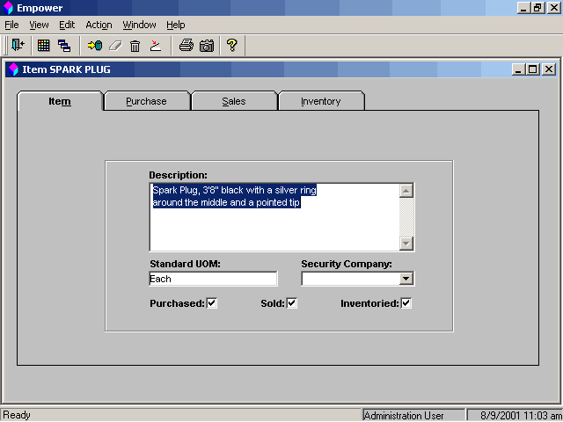The height and width of the screenshot is (422, 563).
Task: Open the Action menu
Action: [x=99, y=25]
